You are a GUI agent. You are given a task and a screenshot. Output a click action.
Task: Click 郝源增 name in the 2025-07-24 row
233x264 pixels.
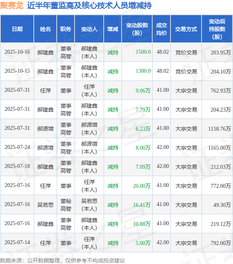coord(45,148)
